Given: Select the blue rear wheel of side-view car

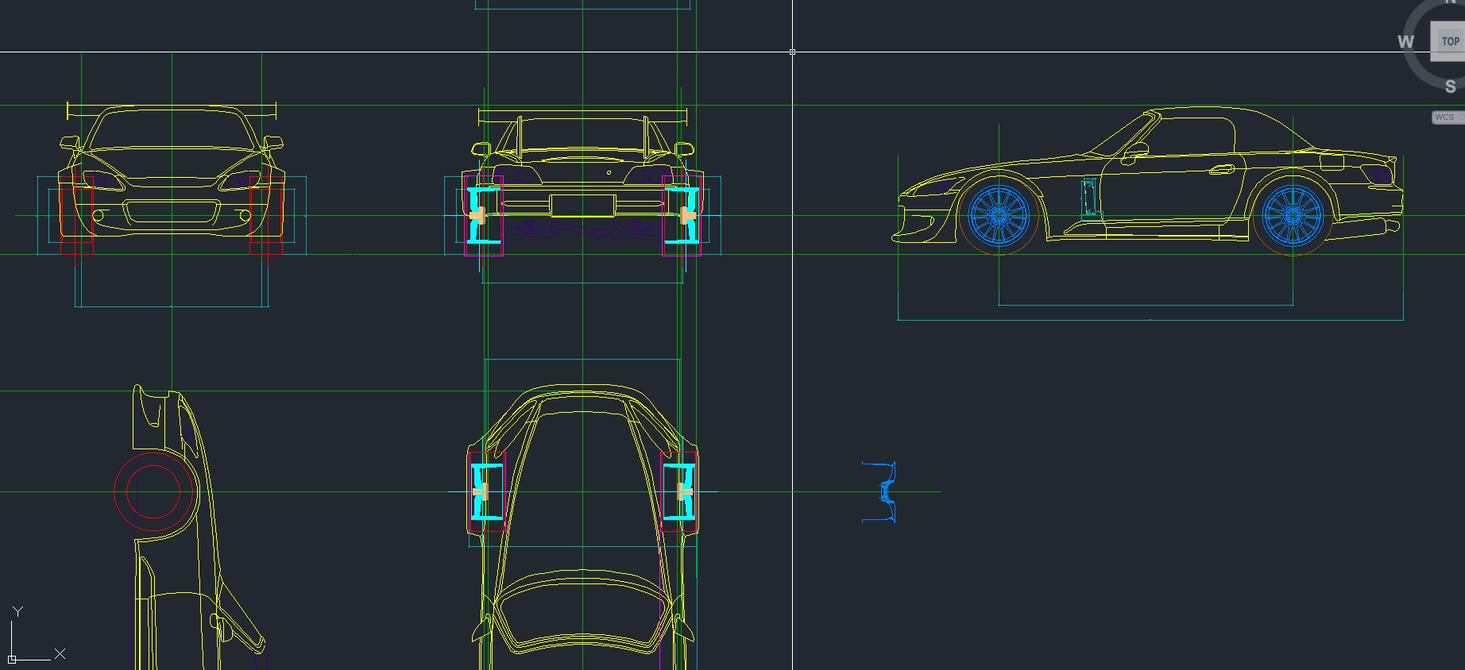Looking at the screenshot, I should click(1293, 215).
